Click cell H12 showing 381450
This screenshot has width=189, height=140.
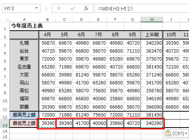[152, 115]
